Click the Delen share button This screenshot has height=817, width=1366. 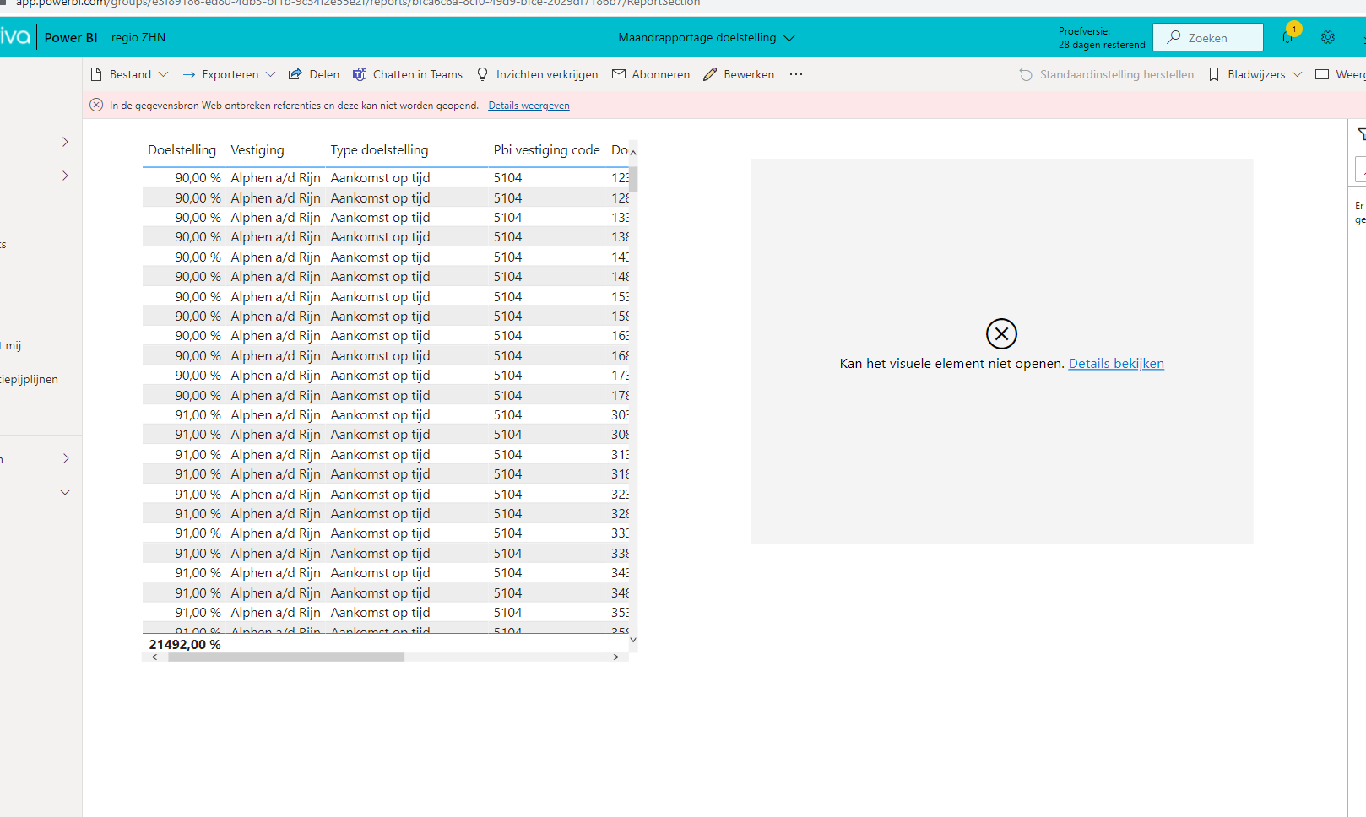coord(314,74)
